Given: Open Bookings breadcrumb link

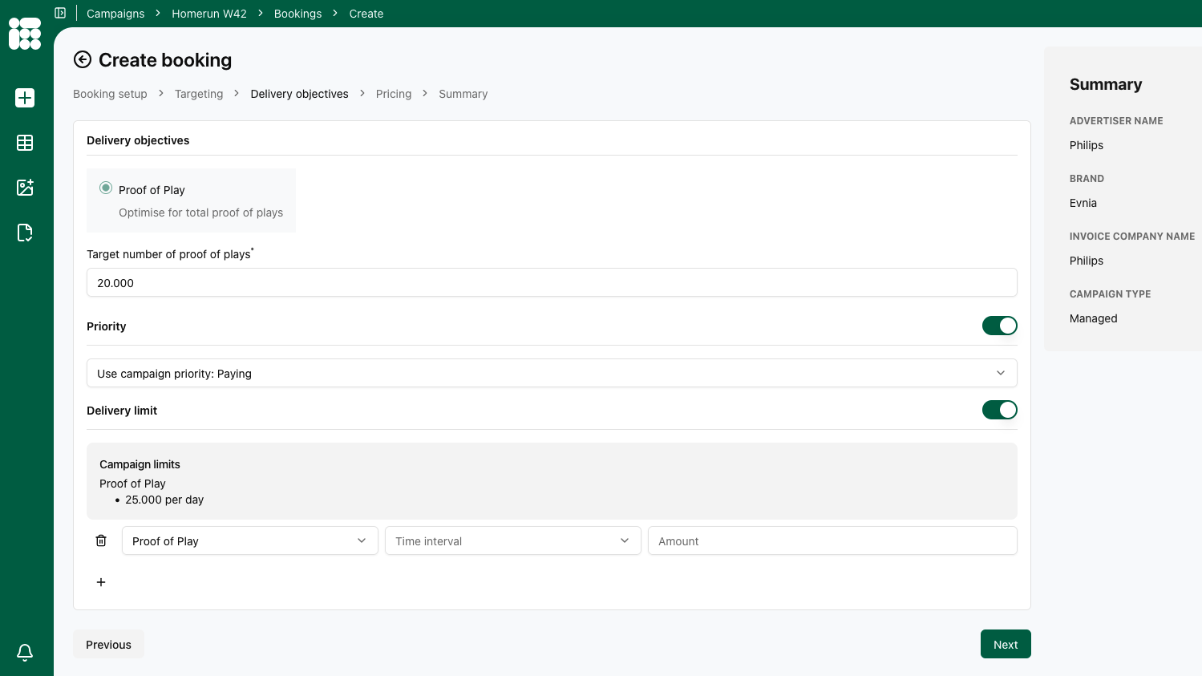Looking at the screenshot, I should pyautogui.click(x=297, y=14).
